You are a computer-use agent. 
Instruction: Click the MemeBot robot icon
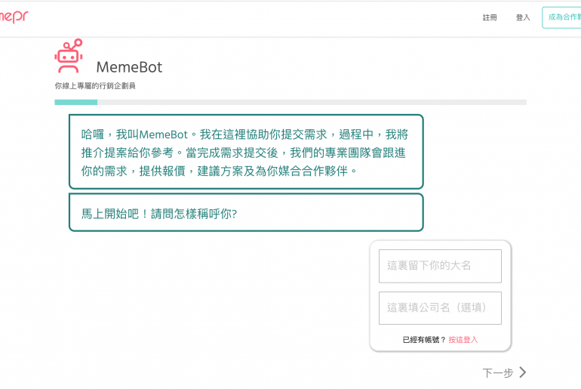pyautogui.click(x=69, y=56)
